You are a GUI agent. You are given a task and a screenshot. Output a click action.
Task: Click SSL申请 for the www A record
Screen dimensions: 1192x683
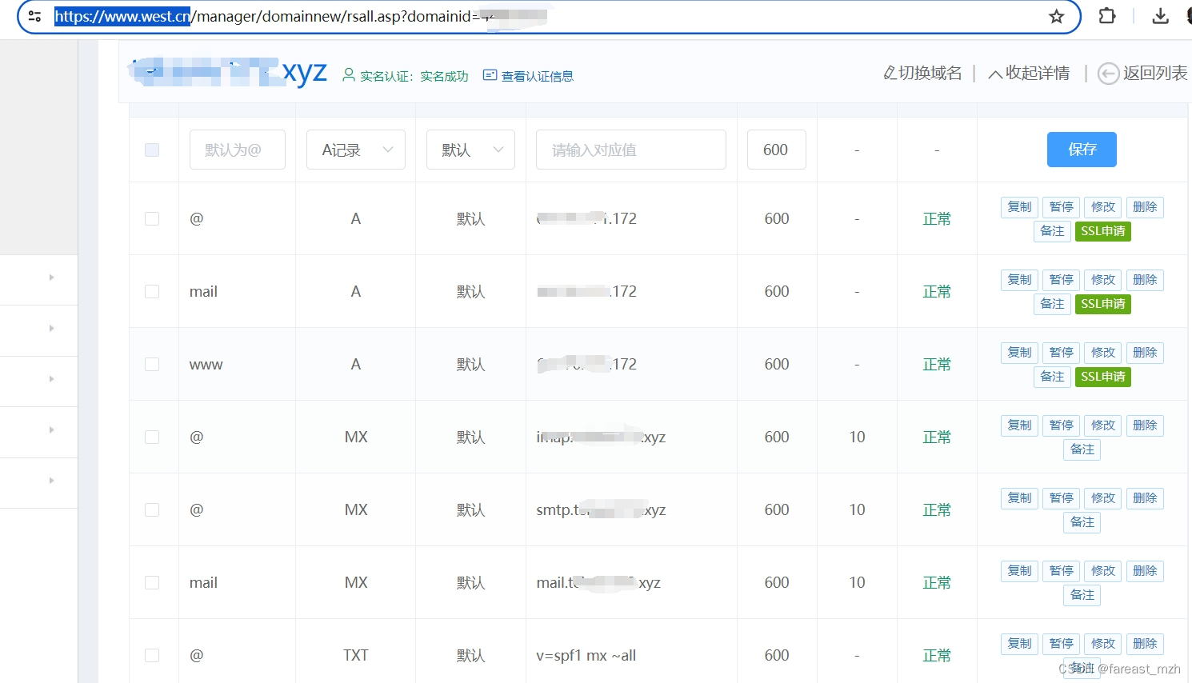click(1103, 377)
